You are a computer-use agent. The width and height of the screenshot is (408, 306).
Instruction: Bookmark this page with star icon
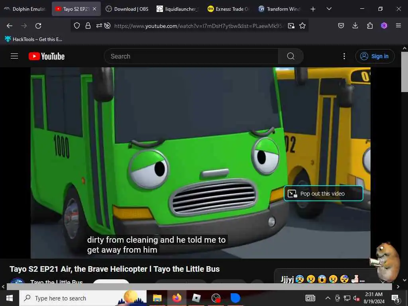[x=302, y=25]
